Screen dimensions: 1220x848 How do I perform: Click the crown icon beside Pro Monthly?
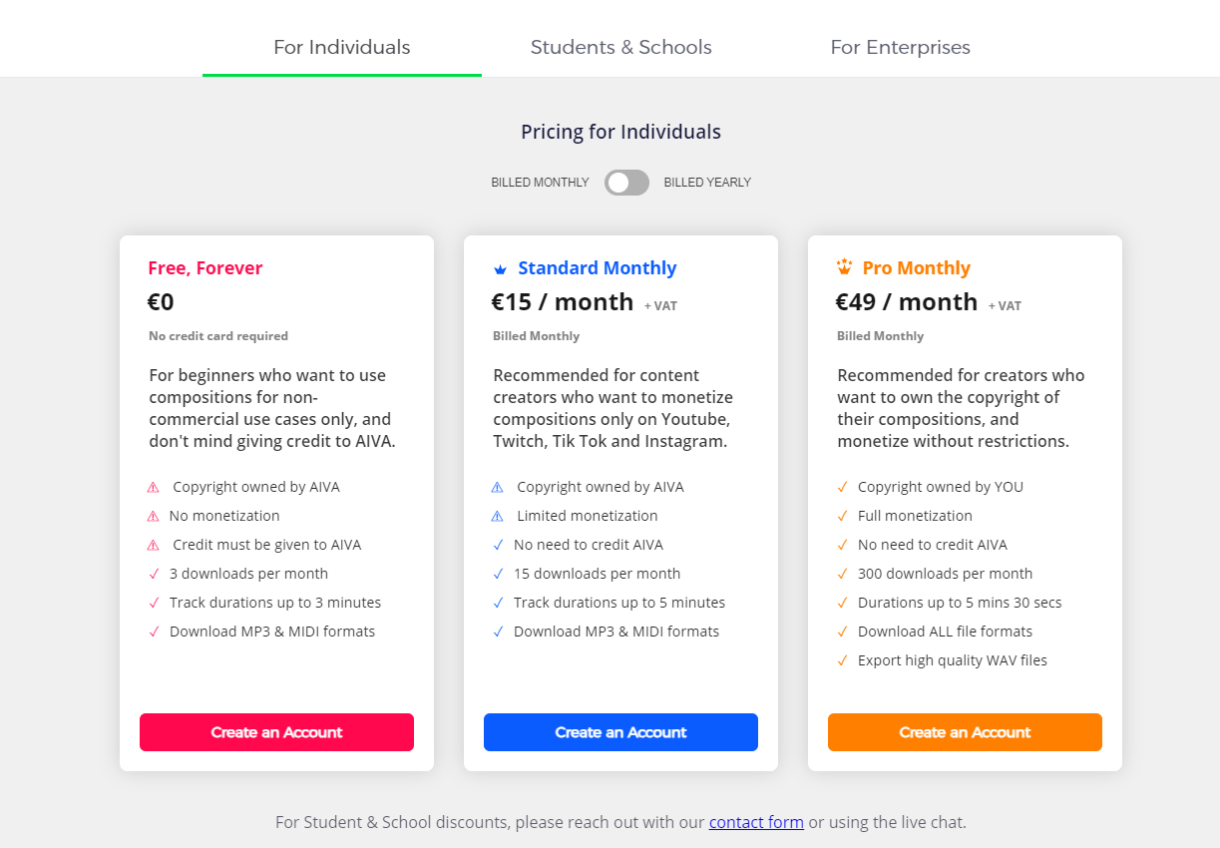point(845,267)
